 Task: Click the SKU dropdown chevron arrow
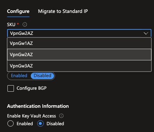tap(146, 33)
